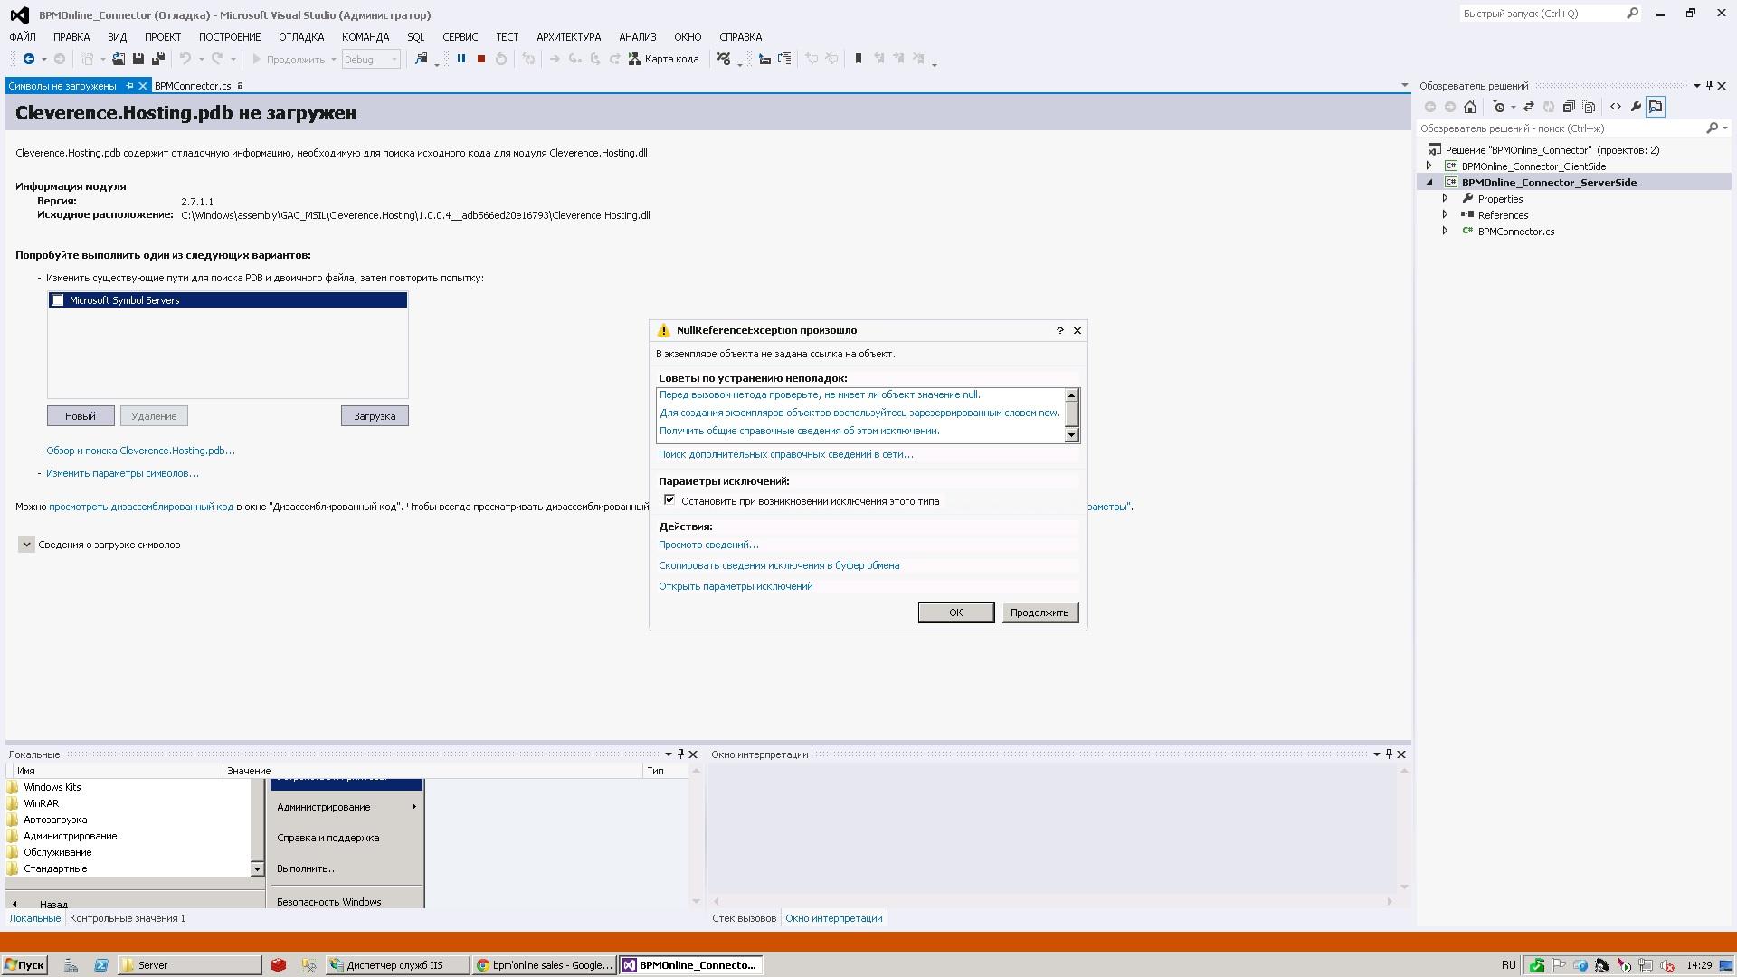
Task: Switch to the Стек вызовов tab
Action: 744,918
